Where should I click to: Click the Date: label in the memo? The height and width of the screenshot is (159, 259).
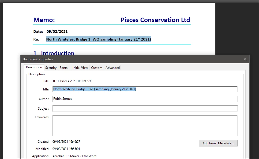(38, 31)
